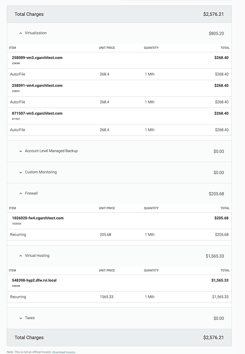Click the Virtual Hosting section label
The image size is (245, 354).
tap(37, 256)
